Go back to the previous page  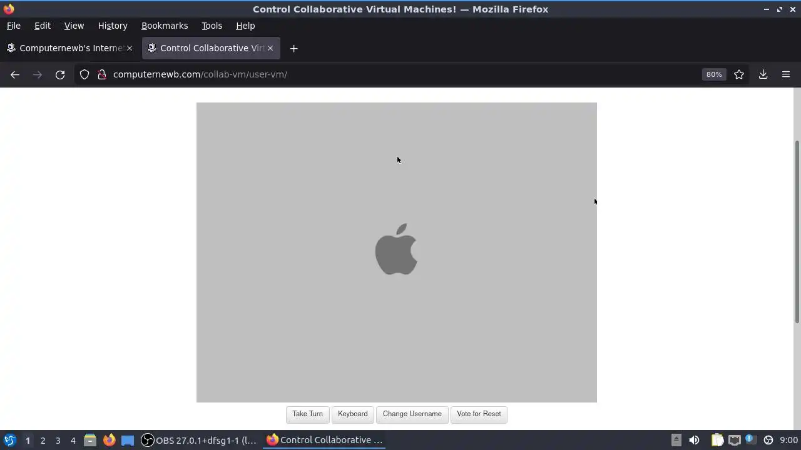15,74
